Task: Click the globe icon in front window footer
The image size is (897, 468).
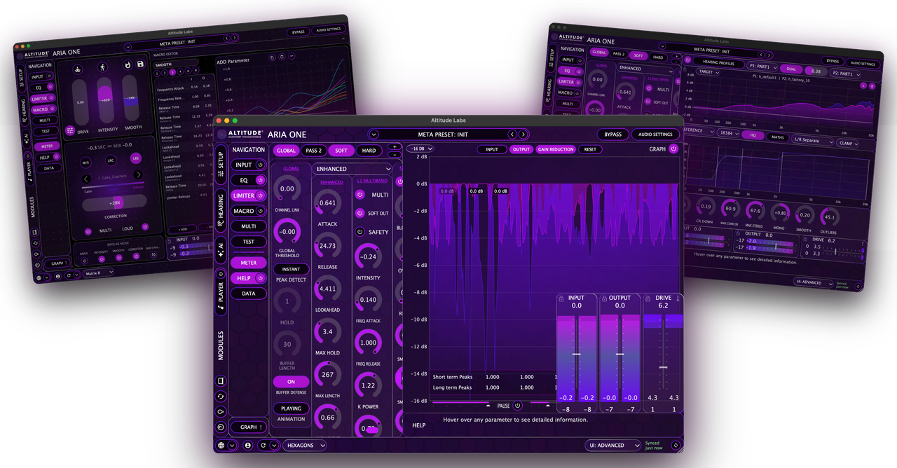Action: [x=221, y=445]
